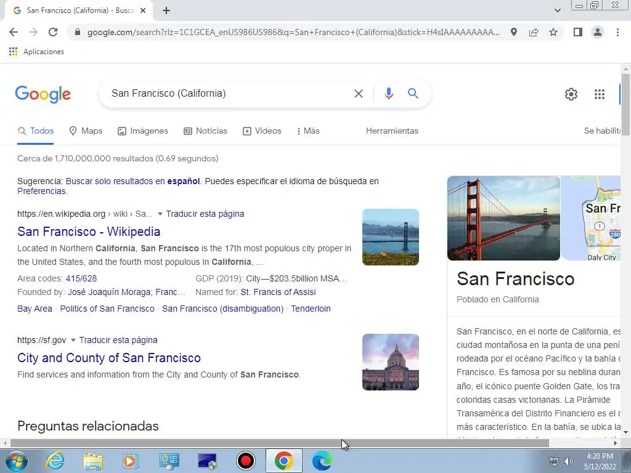Open Politics of San Francisco sitelink
The height and width of the screenshot is (473, 631).
[x=107, y=309]
